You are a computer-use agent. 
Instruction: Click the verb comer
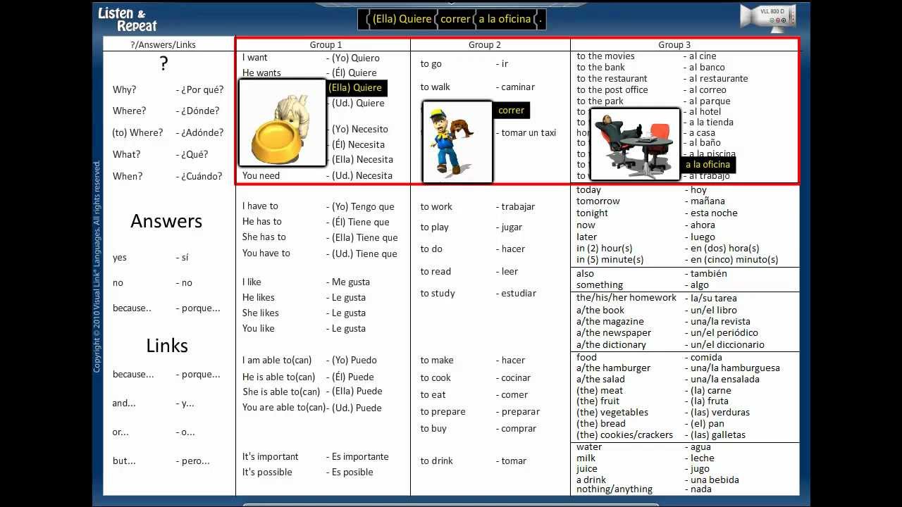514,395
